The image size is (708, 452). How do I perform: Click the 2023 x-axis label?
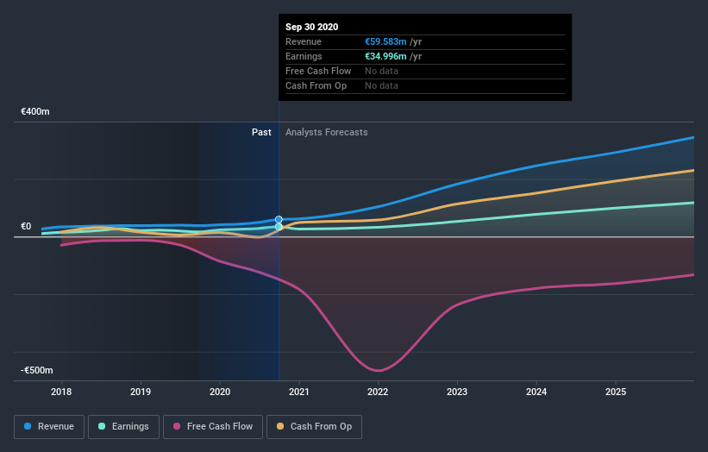[x=457, y=392]
